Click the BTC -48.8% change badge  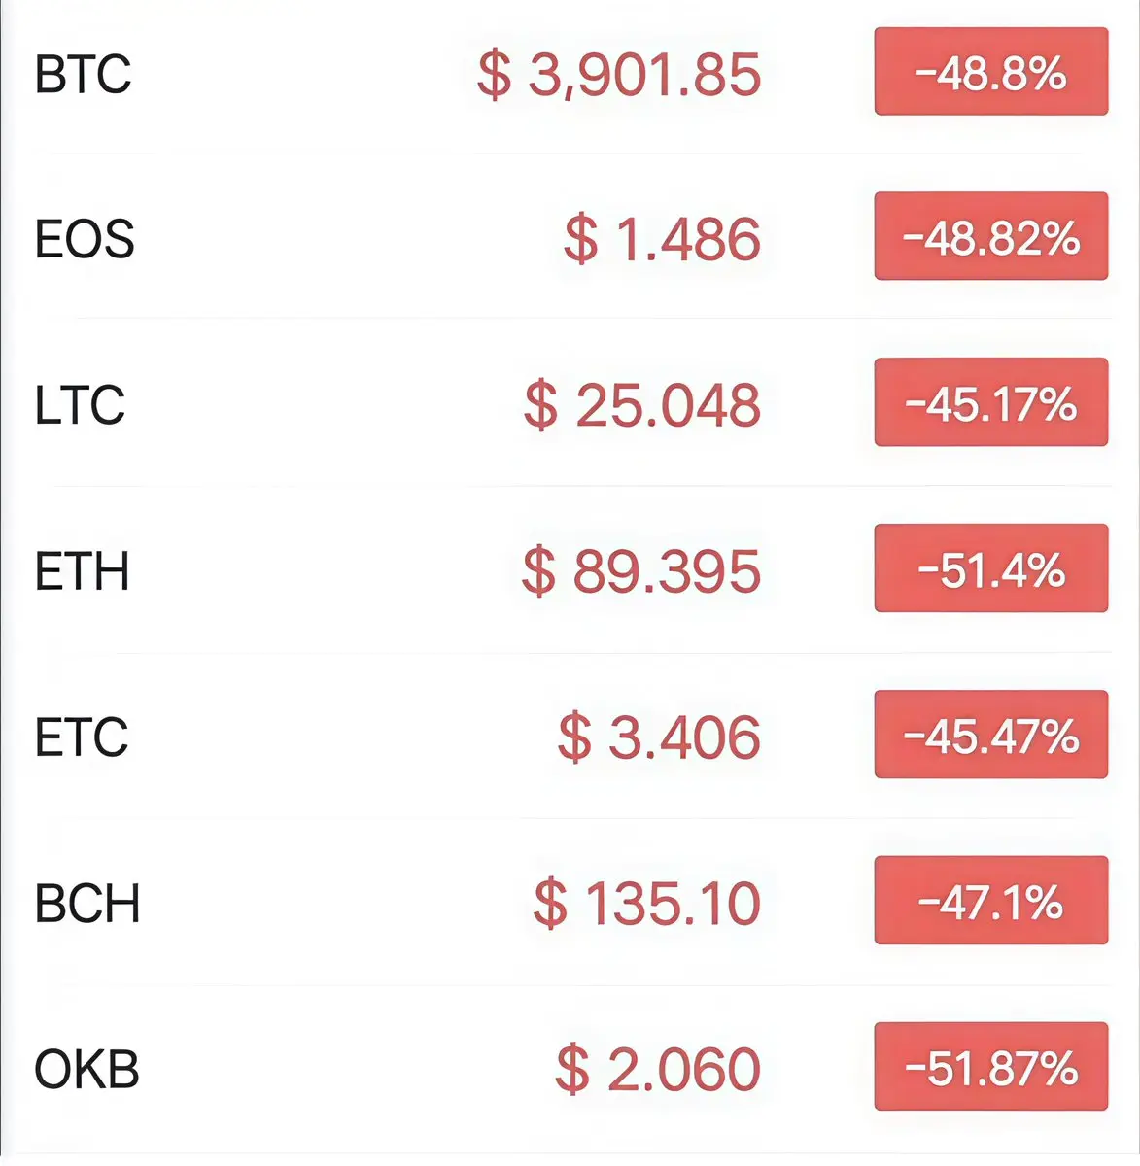(990, 72)
